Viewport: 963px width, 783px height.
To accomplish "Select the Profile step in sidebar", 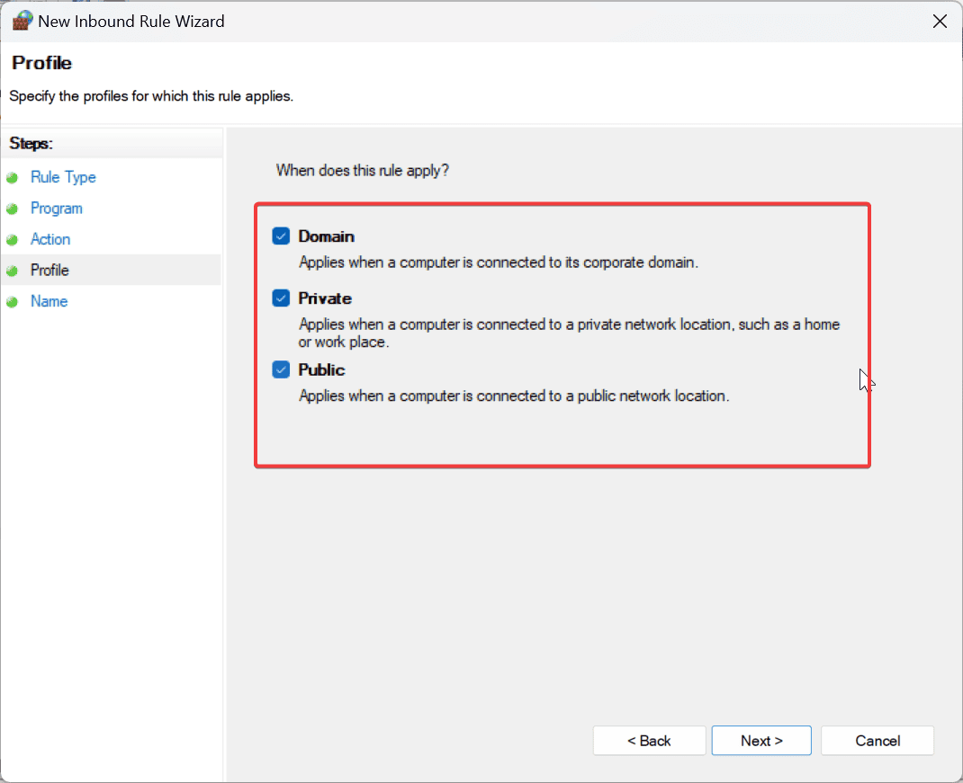I will pyautogui.click(x=49, y=270).
